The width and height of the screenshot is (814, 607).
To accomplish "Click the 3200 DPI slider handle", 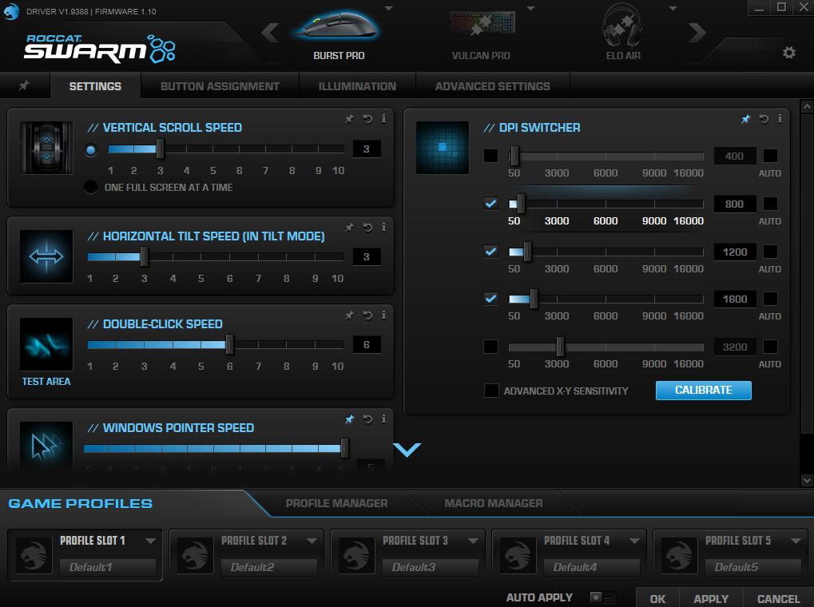I will [560, 347].
